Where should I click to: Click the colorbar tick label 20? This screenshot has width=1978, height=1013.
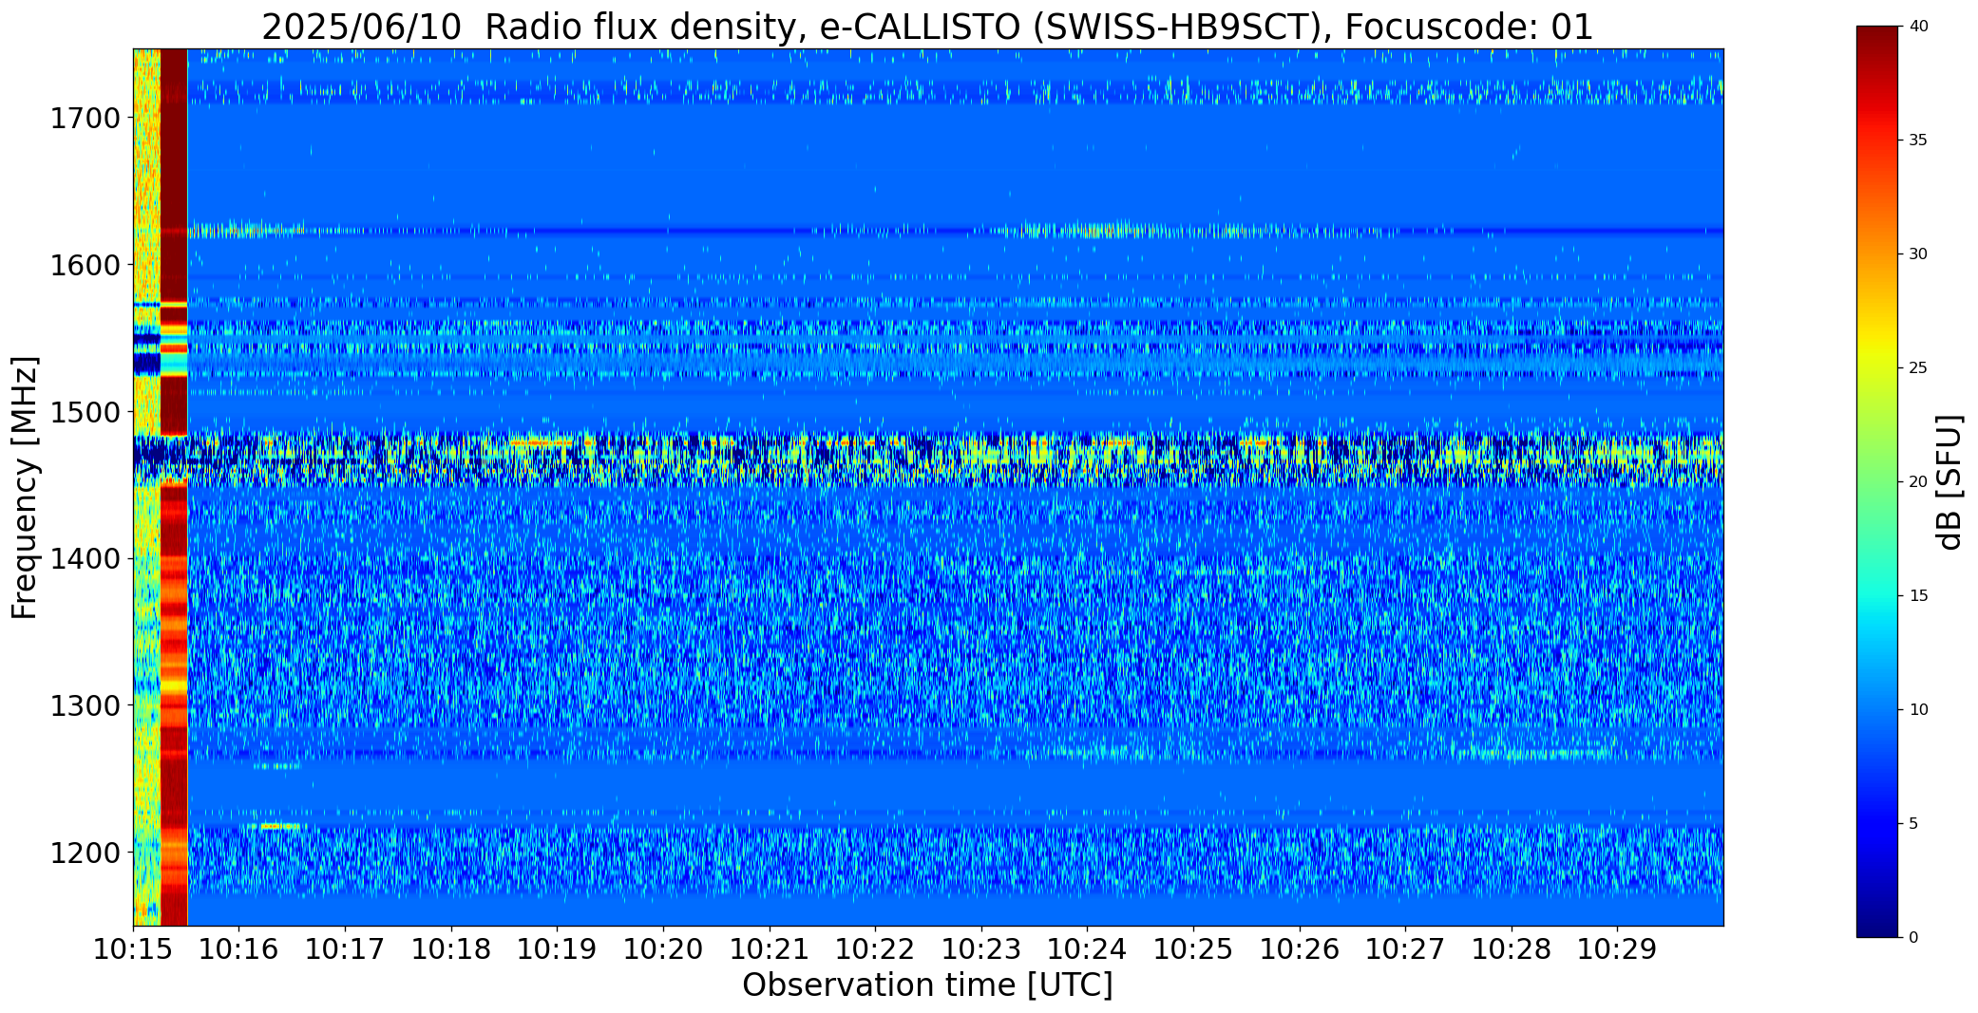[1918, 482]
